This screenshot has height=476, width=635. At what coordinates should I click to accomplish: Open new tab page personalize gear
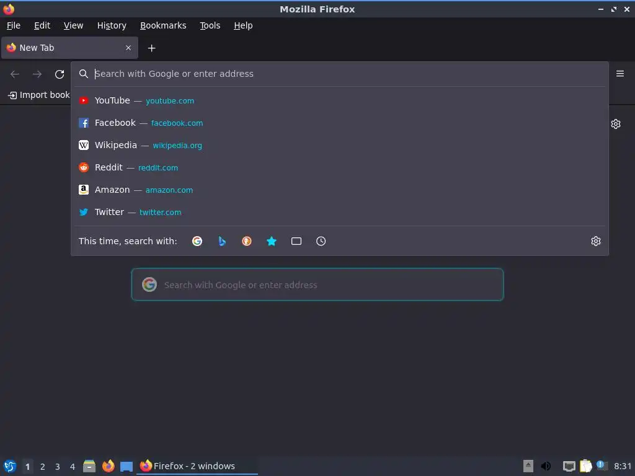pyautogui.click(x=616, y=124)
